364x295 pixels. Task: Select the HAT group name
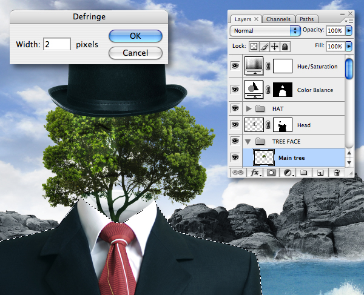(x=278, y=108)
